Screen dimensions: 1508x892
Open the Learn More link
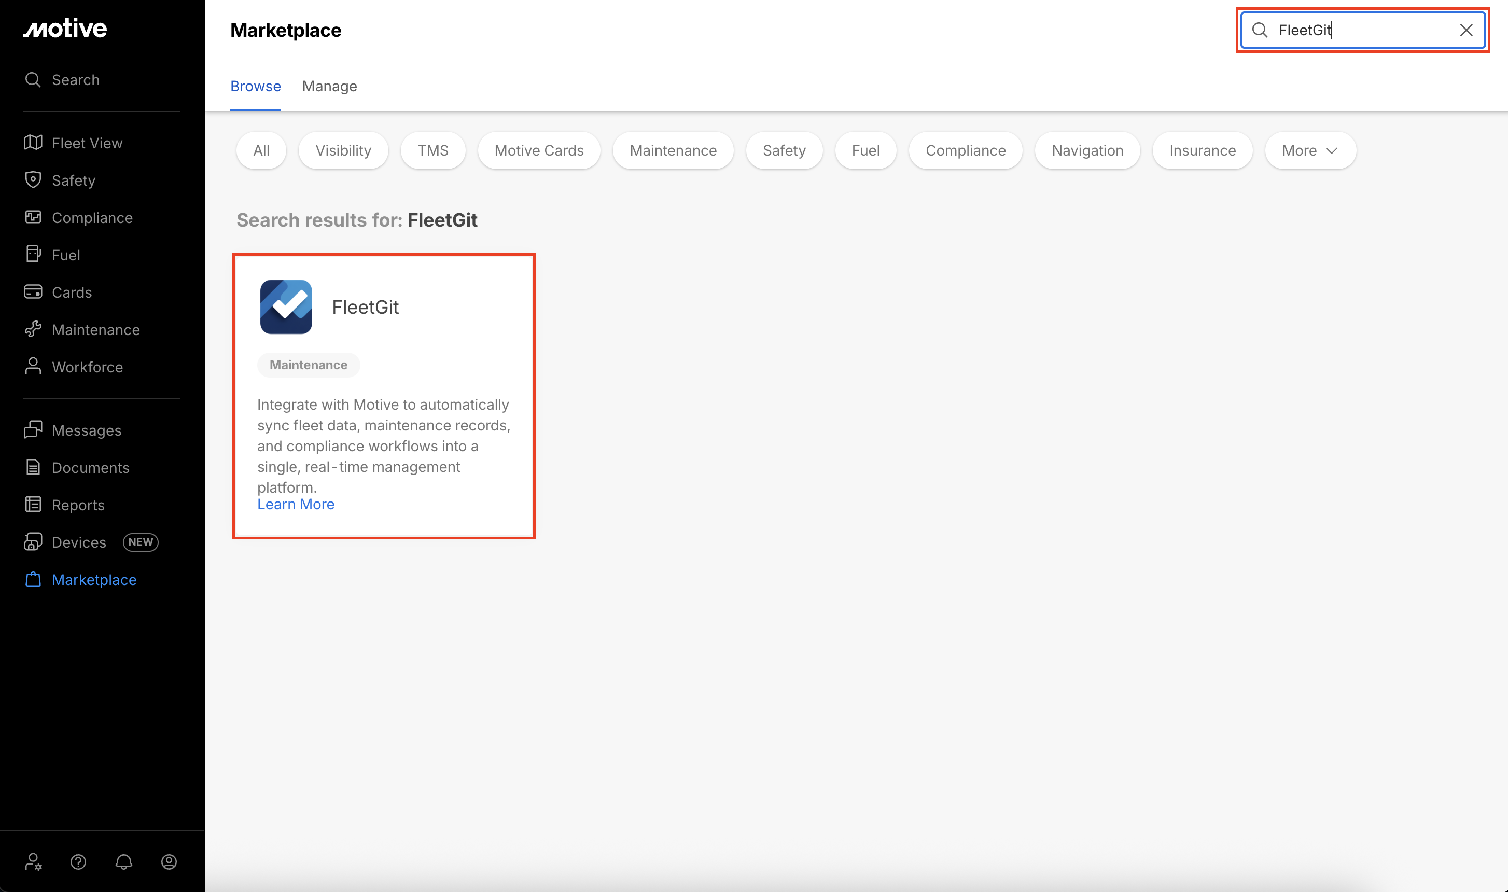coord(296,504)
